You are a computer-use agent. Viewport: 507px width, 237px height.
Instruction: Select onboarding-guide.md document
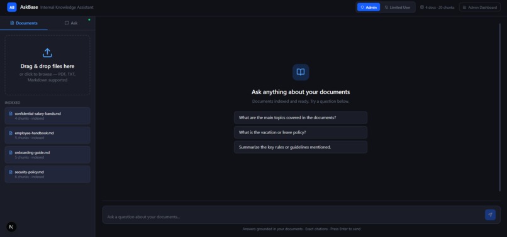click(x=48, y=155)
